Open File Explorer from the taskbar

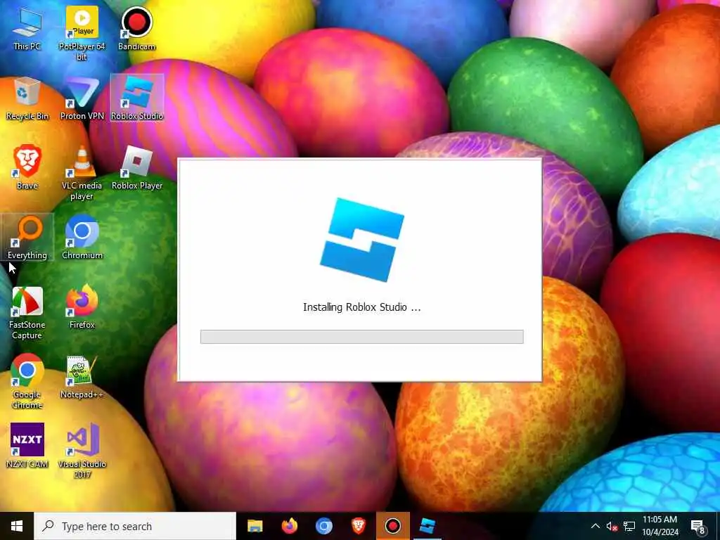point(255,526)
